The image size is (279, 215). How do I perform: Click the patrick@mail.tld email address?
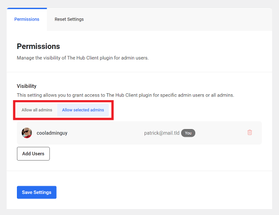[161, 133]
